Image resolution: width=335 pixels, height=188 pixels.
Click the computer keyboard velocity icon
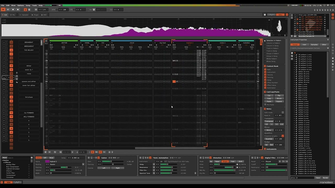coord(94,10)
